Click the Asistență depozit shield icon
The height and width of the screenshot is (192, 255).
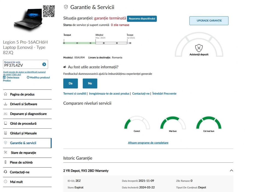pos(199,48)
